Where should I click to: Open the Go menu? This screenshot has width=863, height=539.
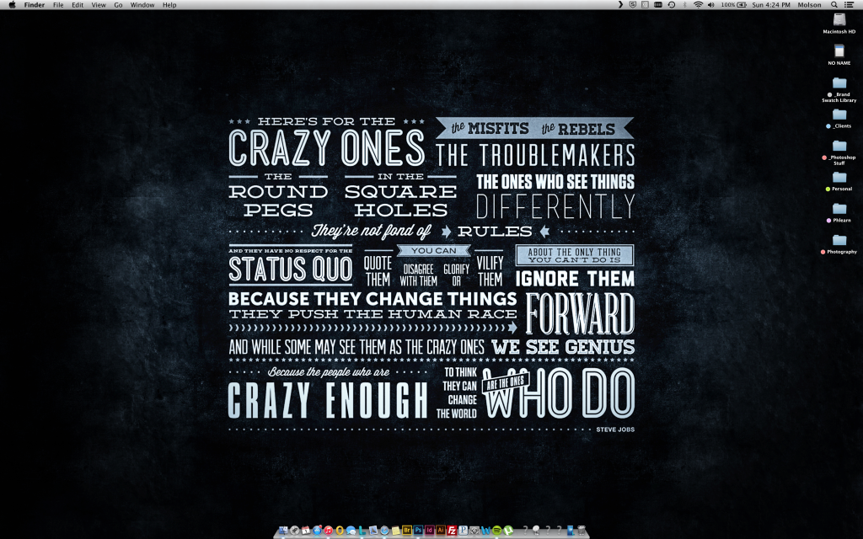[118, 5]
